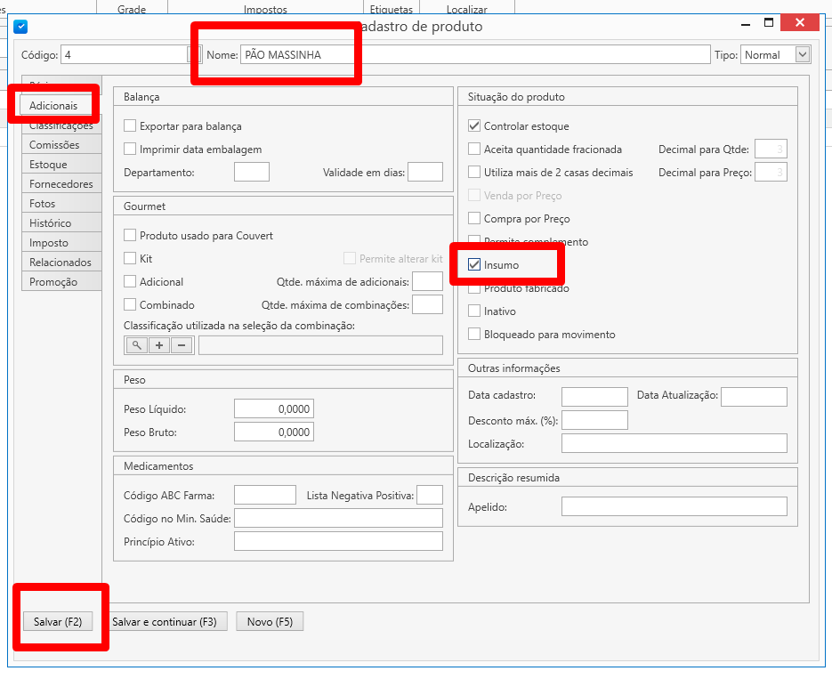Screen dimensions: 832x679
Task: Mark the product as Inativo
Action: click(x=474, y=311)
